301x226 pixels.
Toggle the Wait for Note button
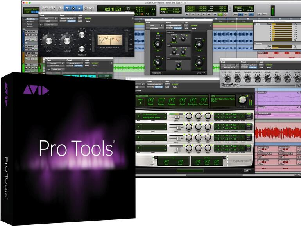(235, 14)
